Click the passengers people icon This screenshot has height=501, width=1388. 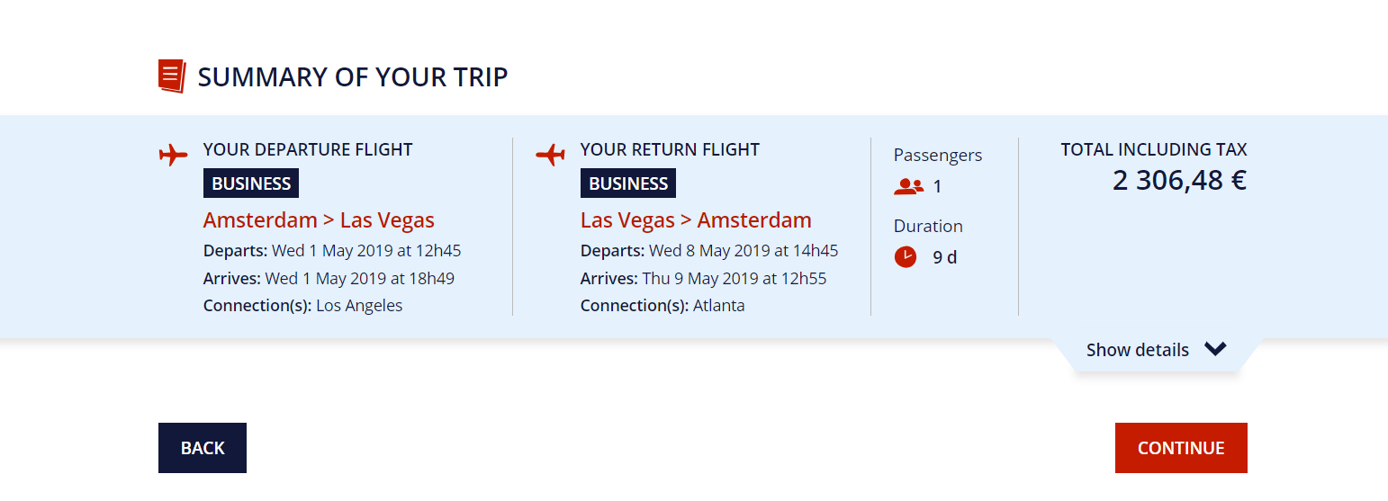(908, 187)
